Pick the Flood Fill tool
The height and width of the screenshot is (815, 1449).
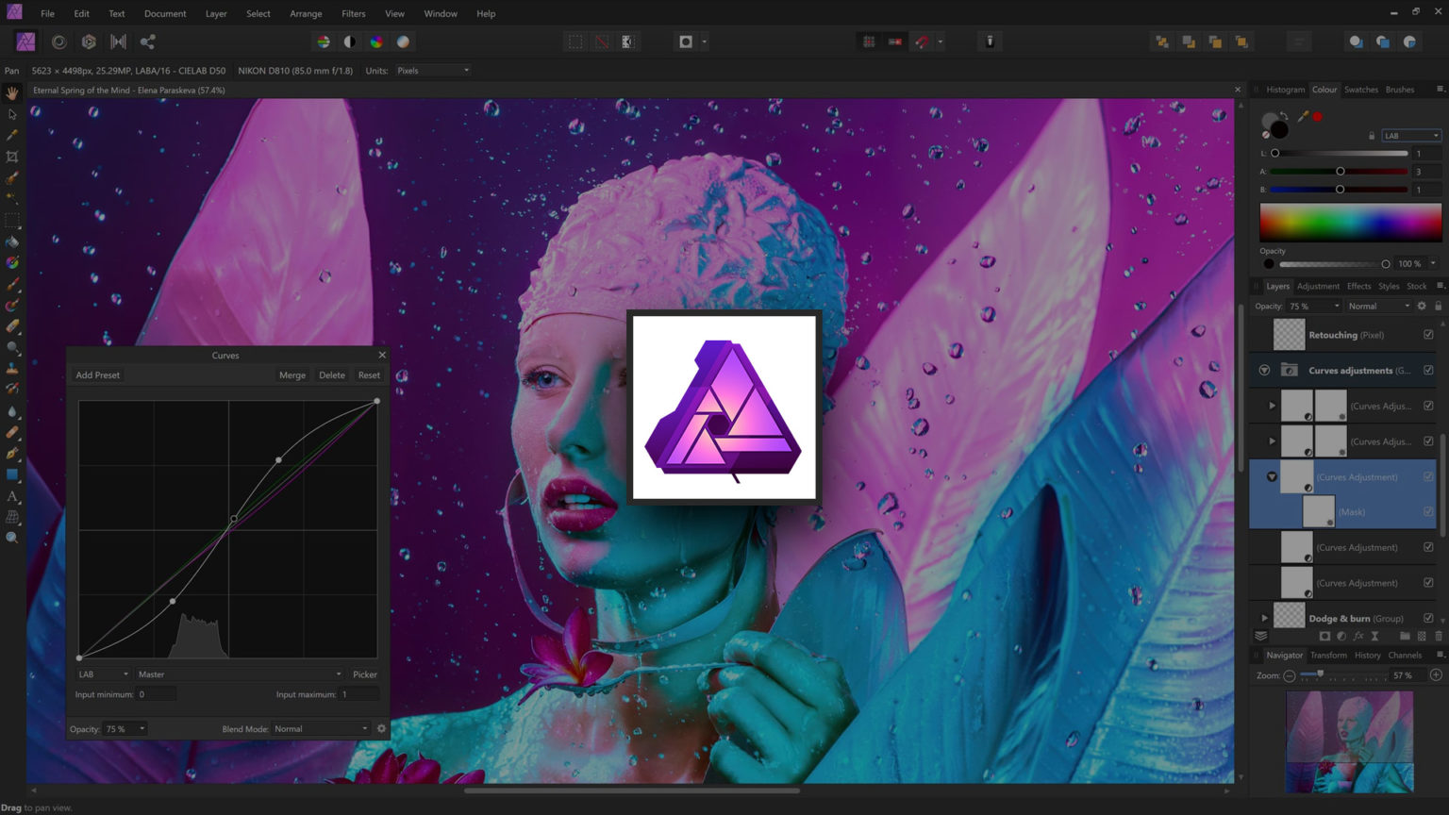[x=12, y=241]
